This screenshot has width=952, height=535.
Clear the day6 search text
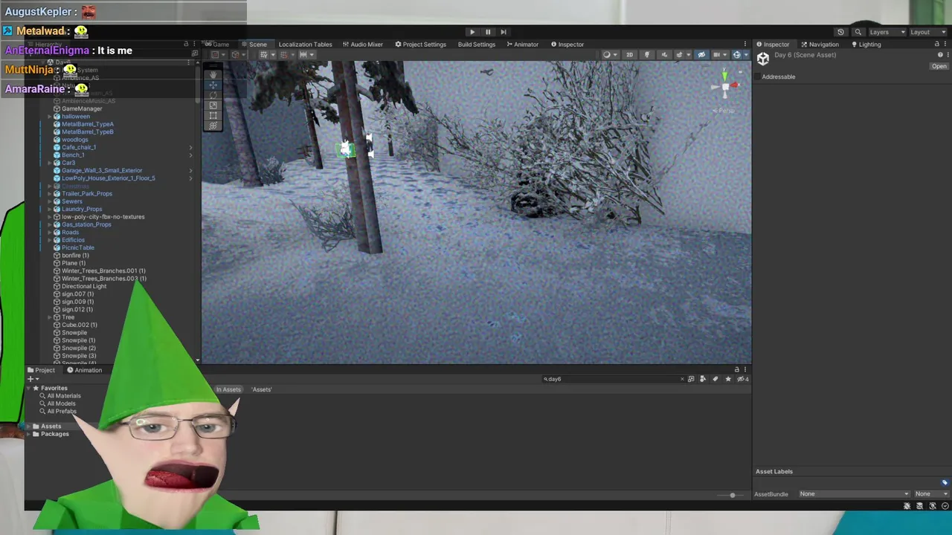pos(682,379)
